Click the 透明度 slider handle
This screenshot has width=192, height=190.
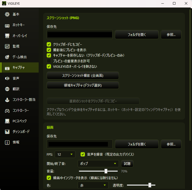[x=150, y=185]
